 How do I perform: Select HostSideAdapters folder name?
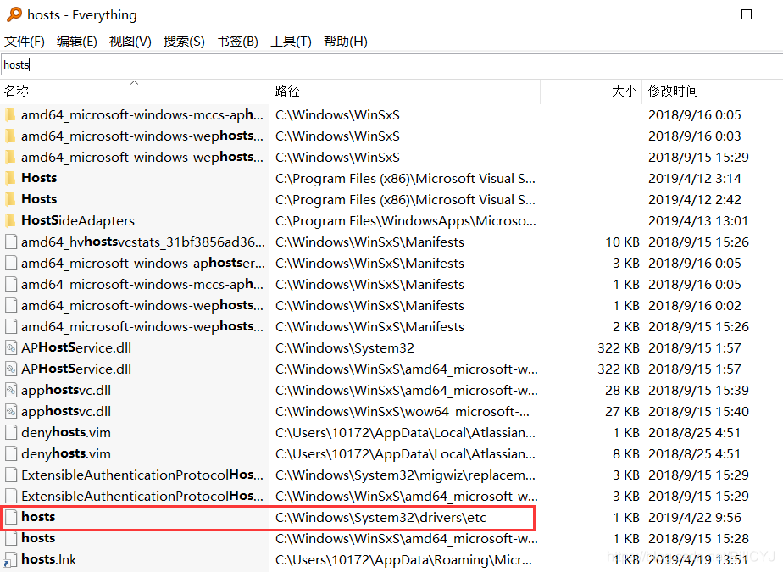click(x=78, y=220)
